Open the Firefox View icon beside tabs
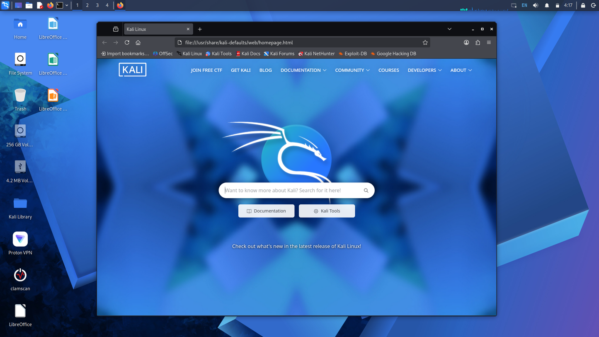This screenshot has height=337, width=599. point(116,29)
